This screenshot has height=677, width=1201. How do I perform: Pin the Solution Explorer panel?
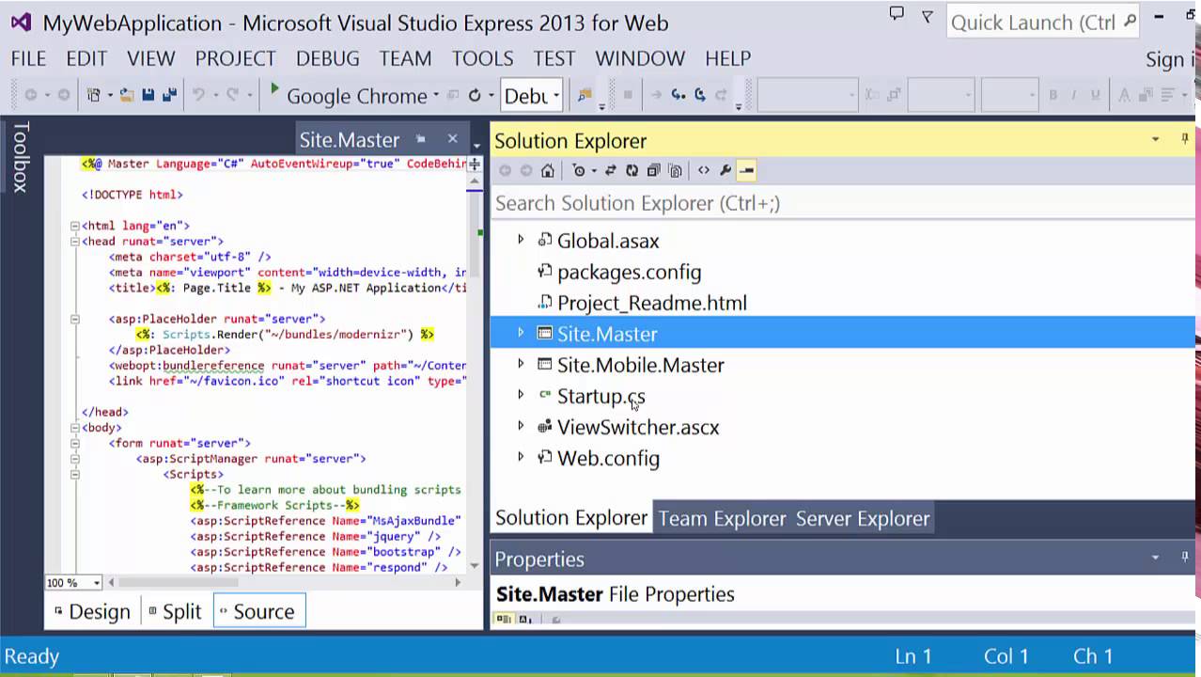(1184, 139)
